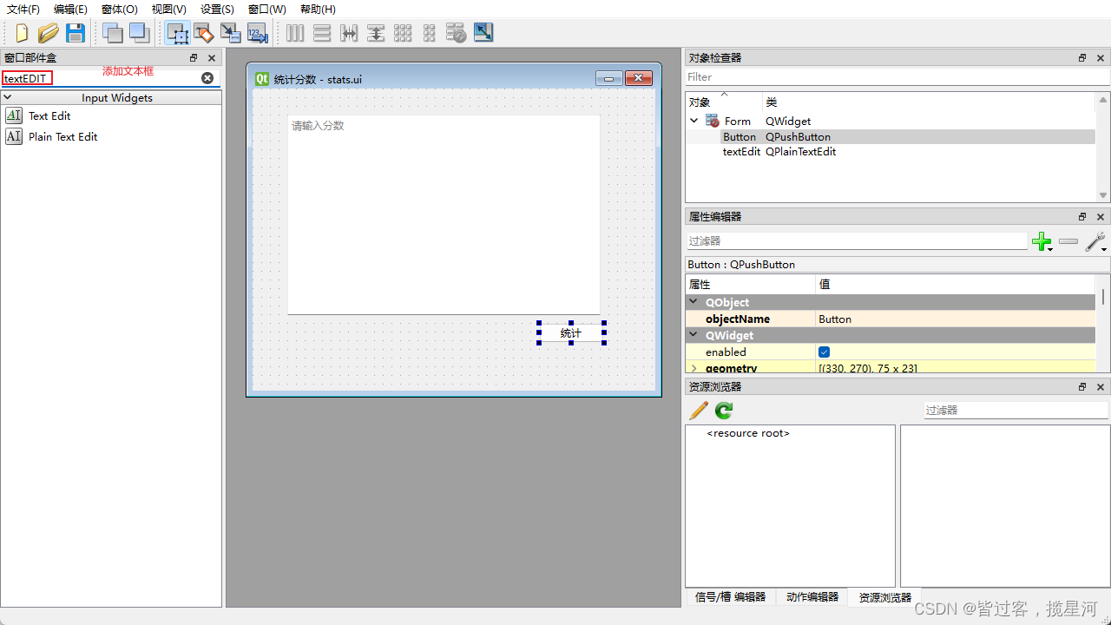
Task: Bring selected widget to front
Action: [139, 33]
